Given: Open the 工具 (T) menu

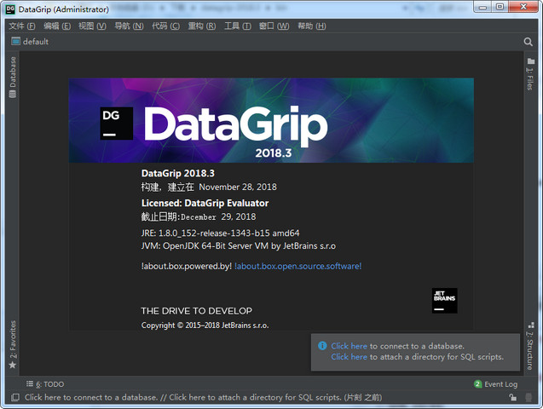Looking at the screenshot, I should (x=238, y=26).
